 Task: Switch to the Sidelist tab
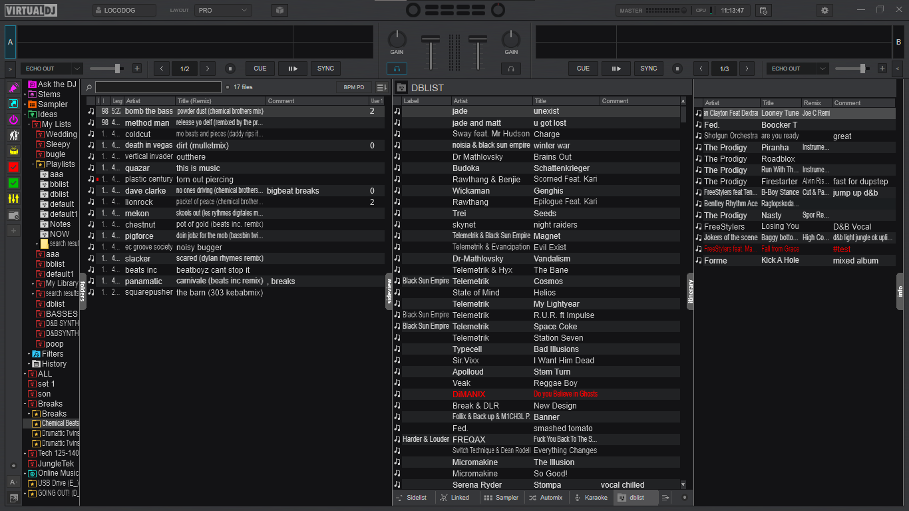[413, 498]
